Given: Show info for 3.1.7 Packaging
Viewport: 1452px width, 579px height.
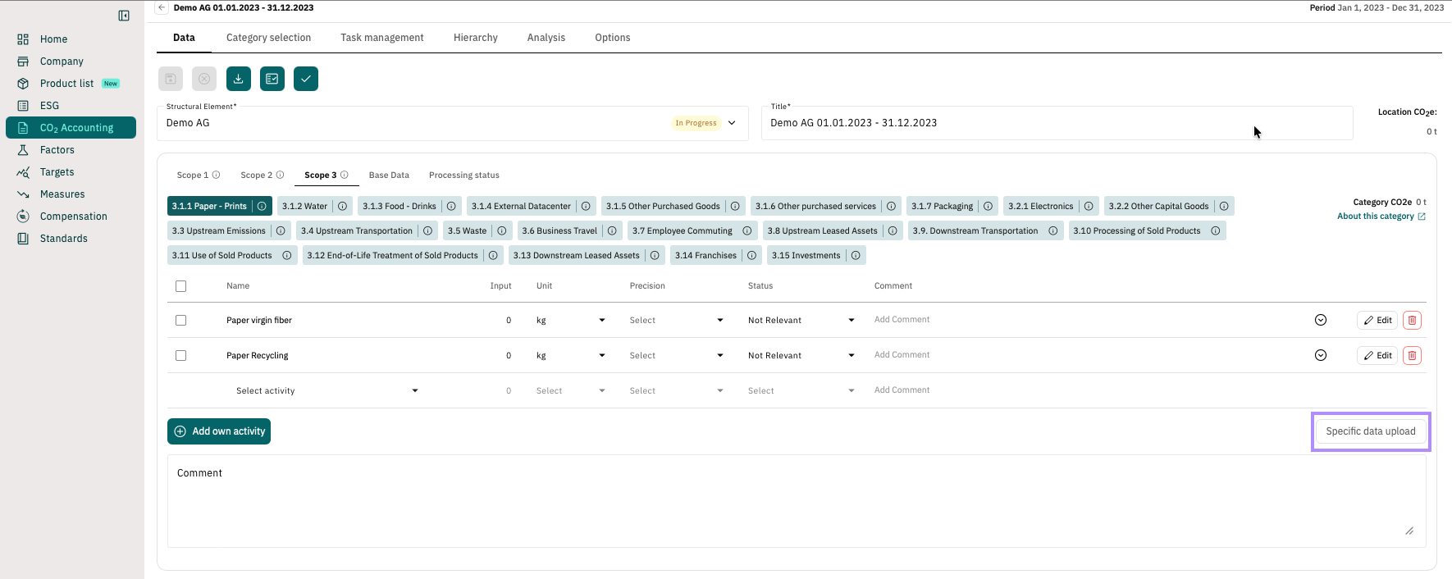Looking at the screenshot, I should 989,206.
